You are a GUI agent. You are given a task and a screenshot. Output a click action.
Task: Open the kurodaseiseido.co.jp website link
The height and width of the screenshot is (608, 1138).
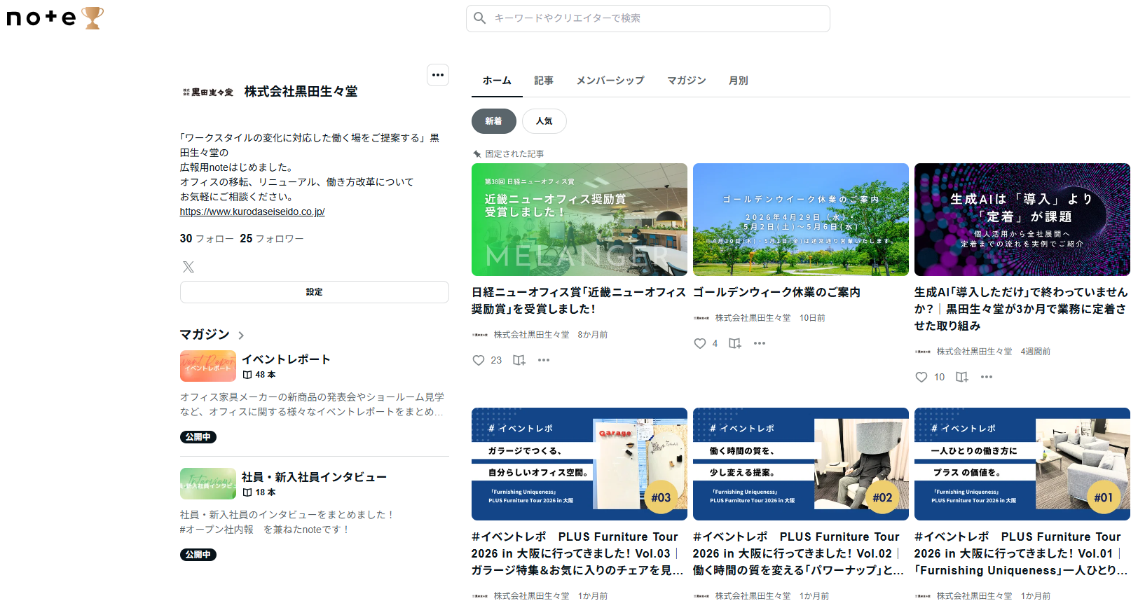(252, 212)
